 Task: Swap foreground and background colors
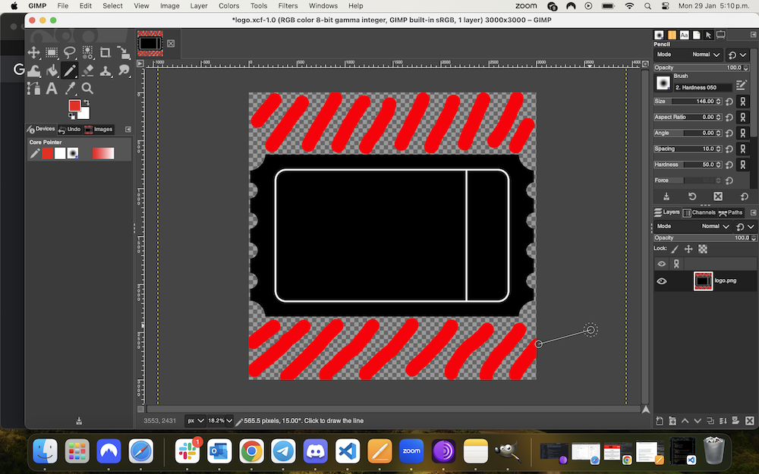(85, 104)
